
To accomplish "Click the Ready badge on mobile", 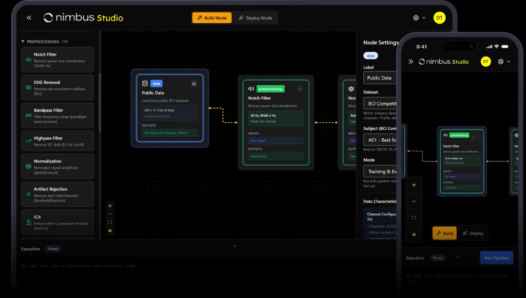I will pos(438,258).
